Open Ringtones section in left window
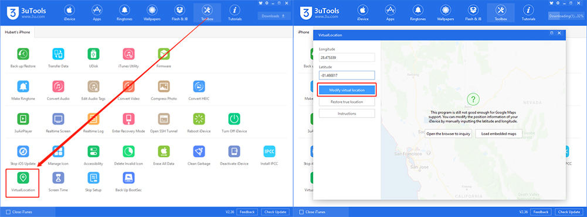Viewport: 587px width, 217px height. (124, 13)
